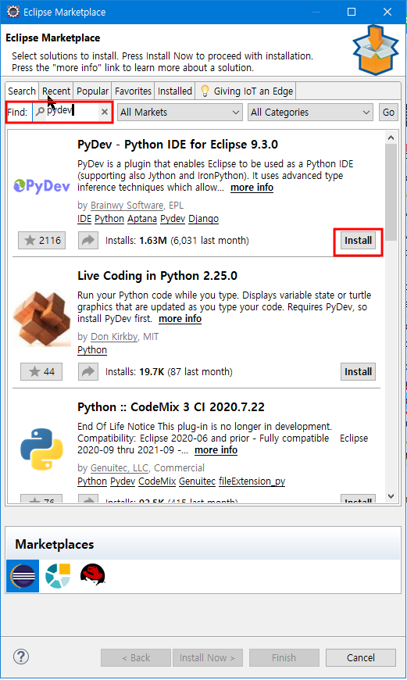
Task: Open the All Markets dropdown
Action: point(180,113)
